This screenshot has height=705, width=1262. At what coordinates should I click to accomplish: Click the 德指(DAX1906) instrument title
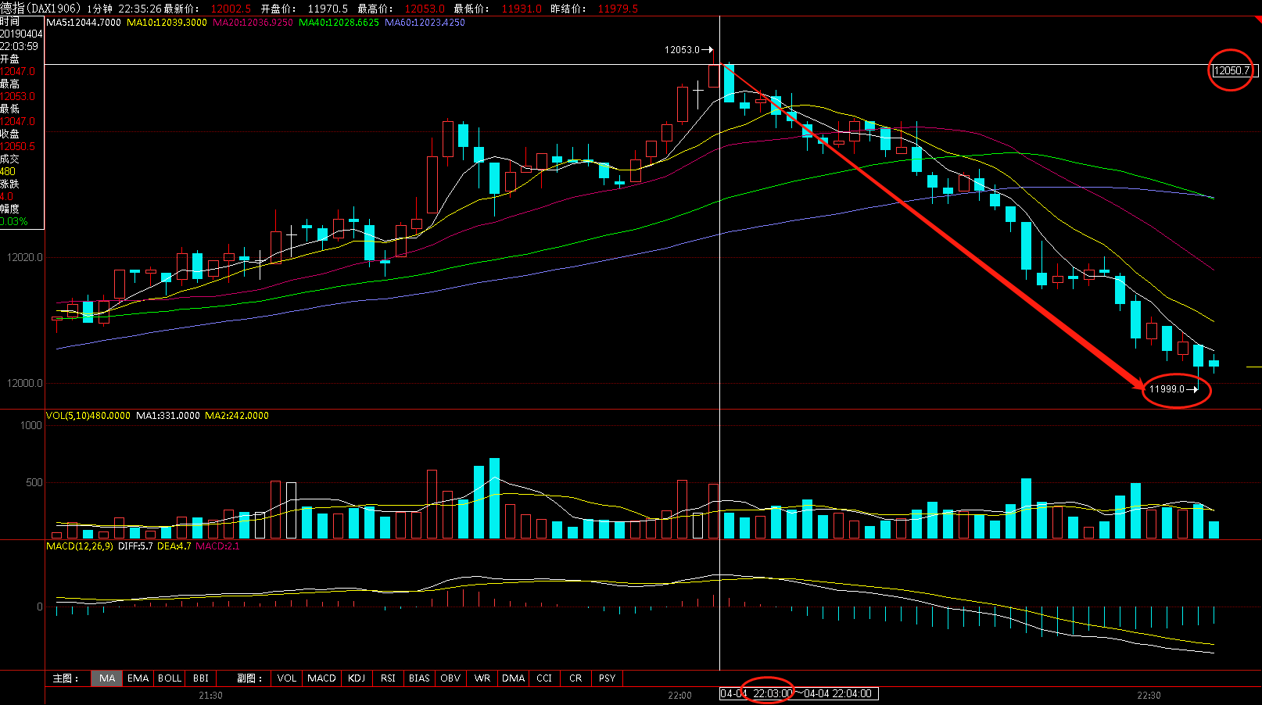pyautogui.click(x=41, y=8)
